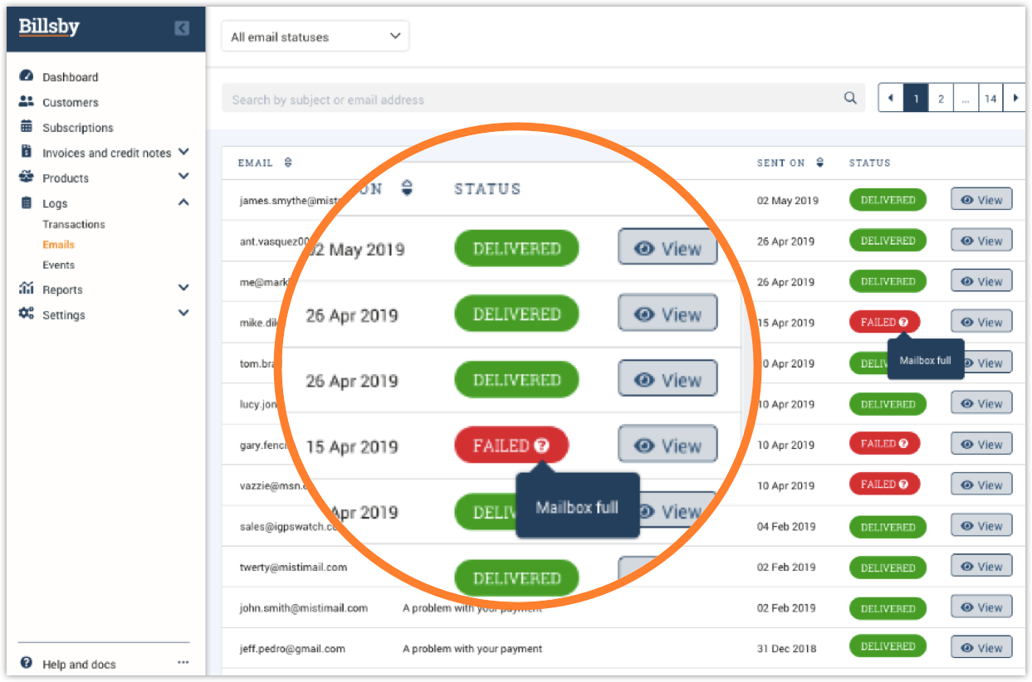Click jeff.pedro's 'A problem with your payment' subject
The height and width of the screenshot is (682, 1032).
[x=472, y=649]
